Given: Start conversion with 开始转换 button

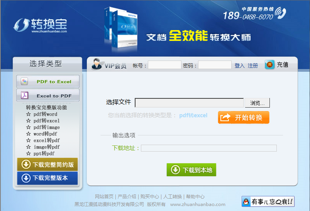Looking at the screenshot, I should click(244, 117).
